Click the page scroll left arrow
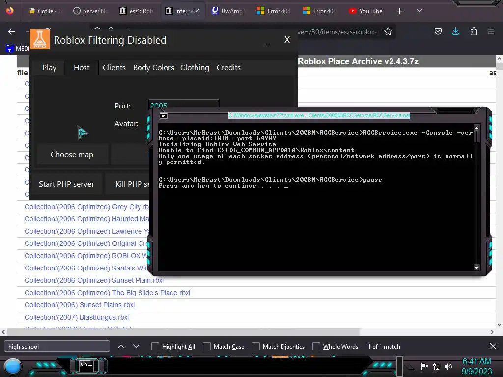Viewport: 503px width, 377px height. tap(3, 332)
